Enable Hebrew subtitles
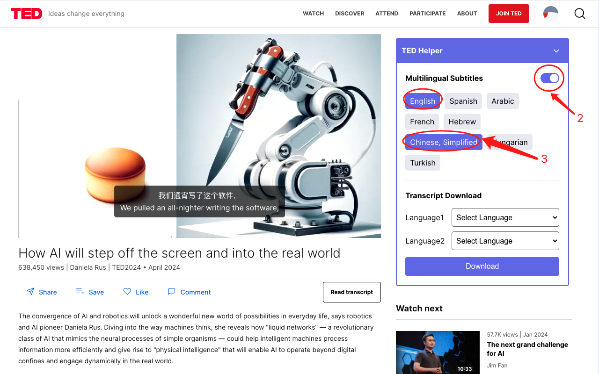 (x=462, y=122)
